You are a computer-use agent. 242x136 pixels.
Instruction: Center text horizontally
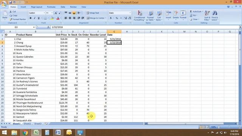coord(70,18)
